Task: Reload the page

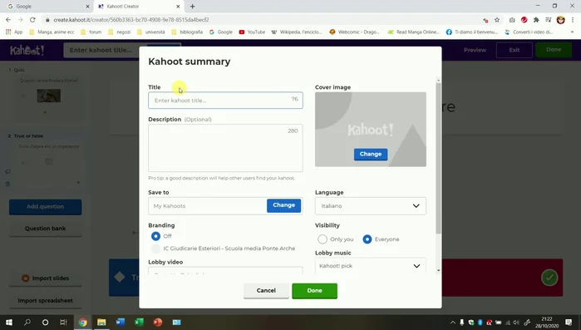Action: coord(32,20)
